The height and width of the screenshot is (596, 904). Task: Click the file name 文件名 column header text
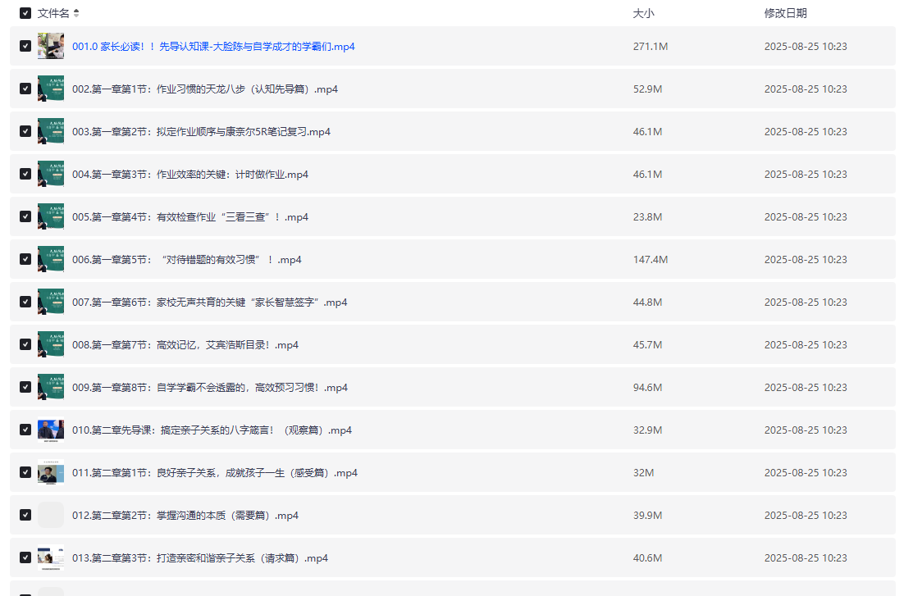[x=53, y=13]
